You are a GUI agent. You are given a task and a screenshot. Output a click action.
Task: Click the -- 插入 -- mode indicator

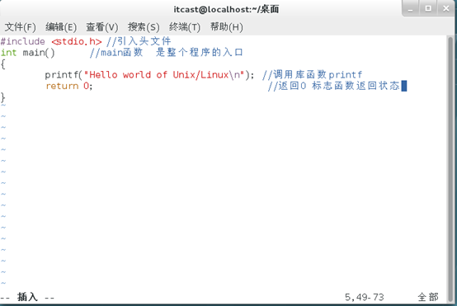[x=27, y=297]
